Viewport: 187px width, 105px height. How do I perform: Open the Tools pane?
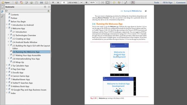click(156, 3)
